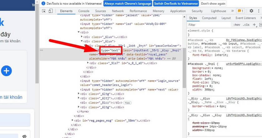Click Always match Chrome's language button
Image resolution: width=262 pixels, height=138 pixels.
[x=127, y=4]
